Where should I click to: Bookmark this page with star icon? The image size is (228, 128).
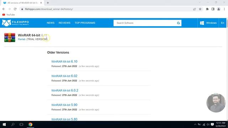[200, 9]
